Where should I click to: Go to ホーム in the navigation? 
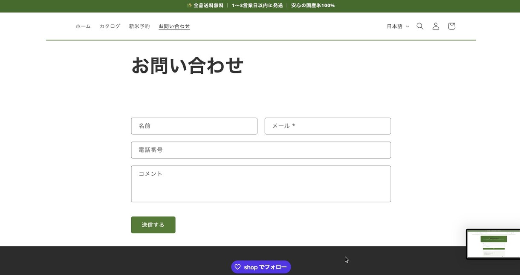point(83,26)
